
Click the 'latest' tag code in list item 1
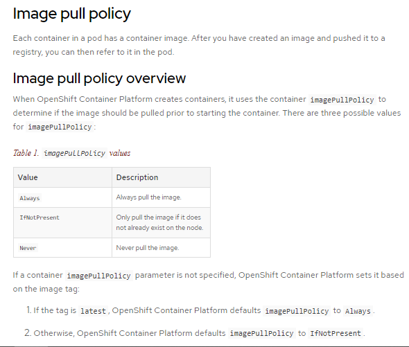coord(93,311)
